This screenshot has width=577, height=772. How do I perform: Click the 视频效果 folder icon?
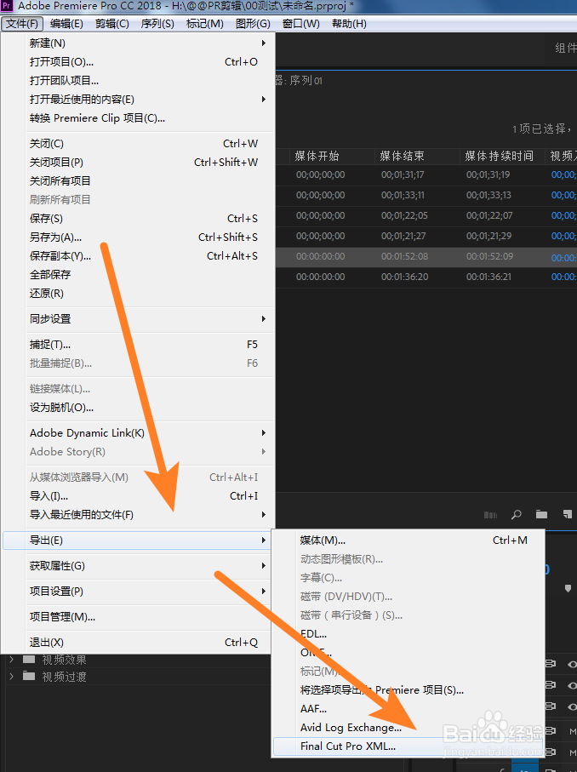(29, 660)
